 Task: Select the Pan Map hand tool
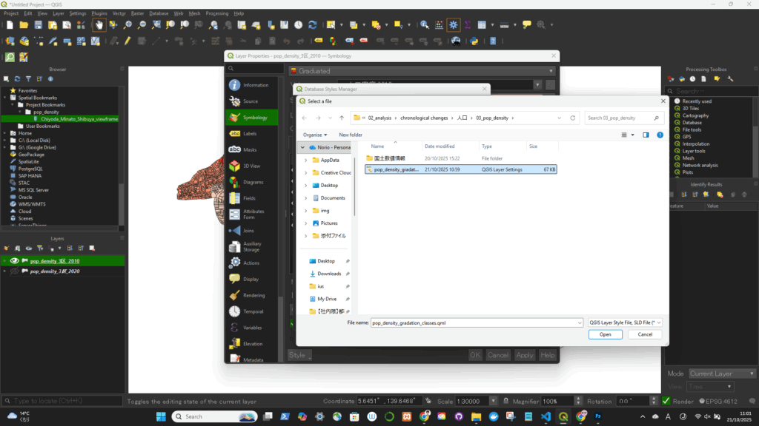99,24
